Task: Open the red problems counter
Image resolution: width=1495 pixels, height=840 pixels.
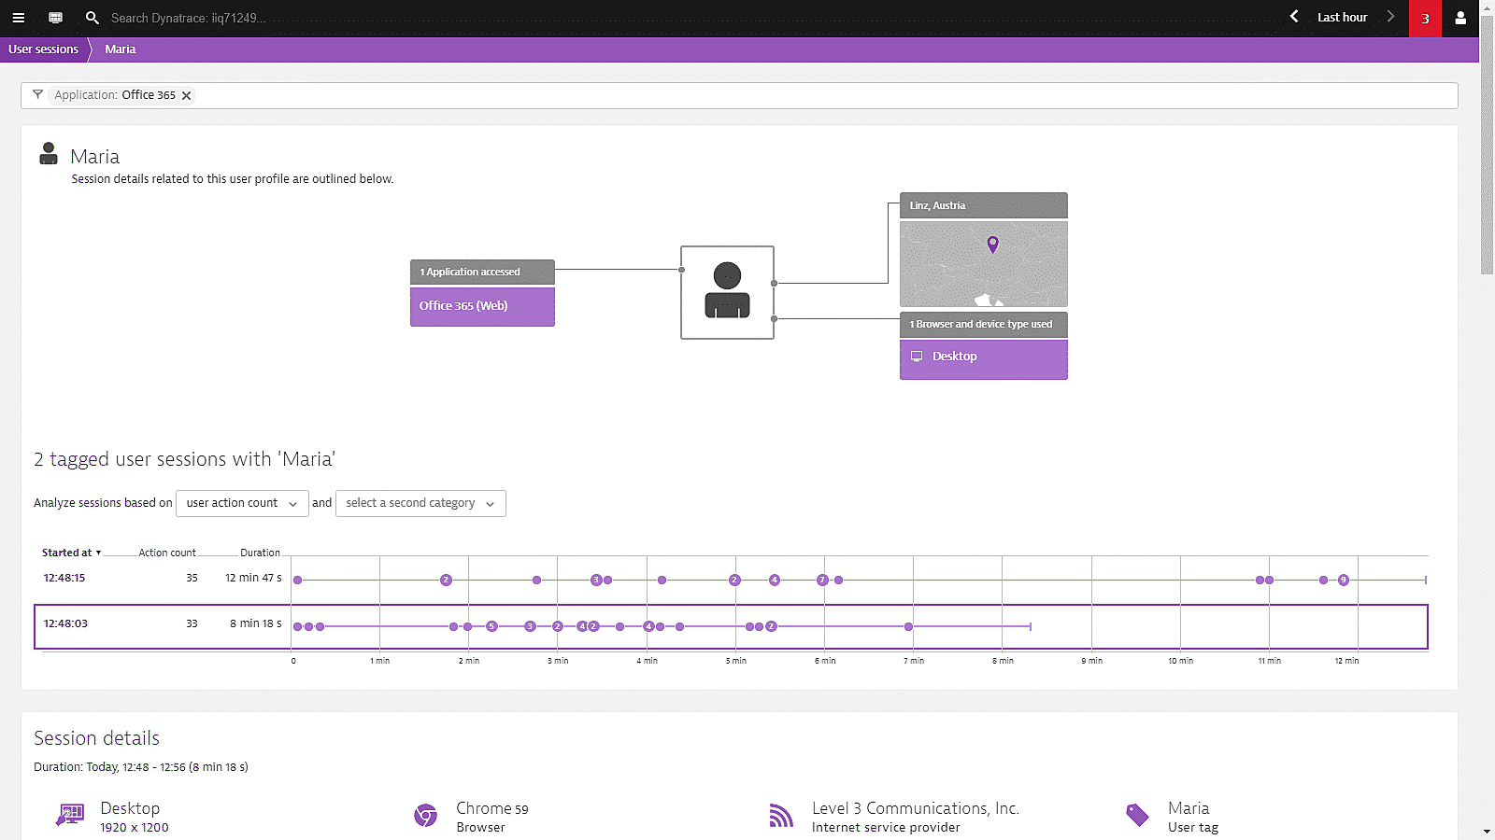Action: click(x=1425, y=19)
